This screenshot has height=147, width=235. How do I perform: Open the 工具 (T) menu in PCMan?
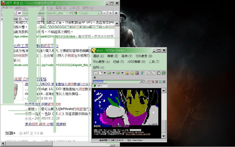(154, 62)
